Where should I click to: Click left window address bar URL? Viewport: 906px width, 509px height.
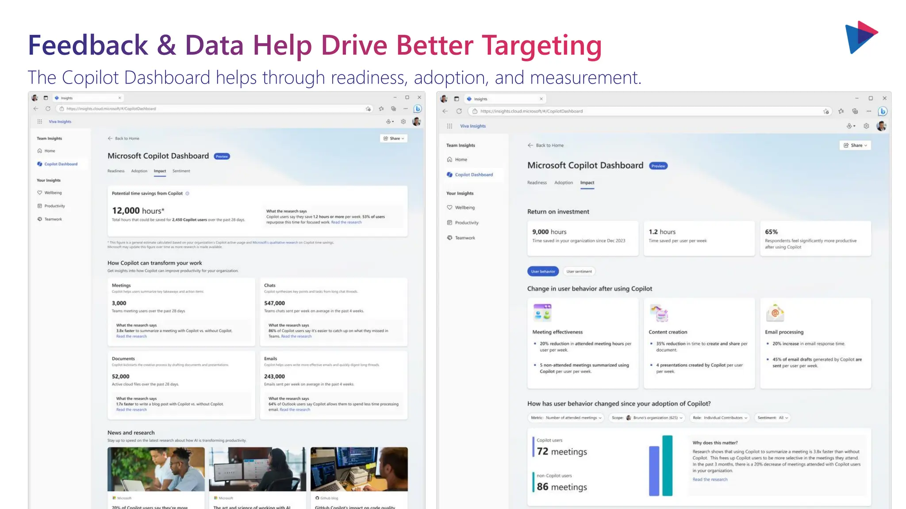coord(111,109)
